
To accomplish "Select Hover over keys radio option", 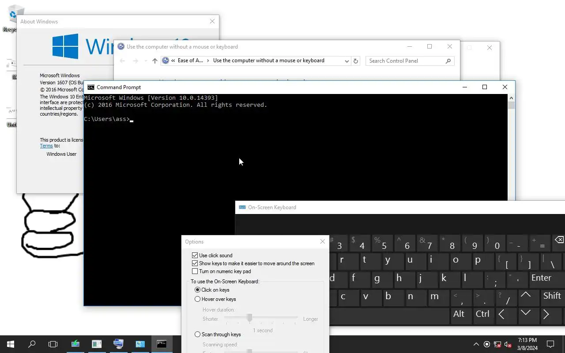I will [x=197, y=299].
